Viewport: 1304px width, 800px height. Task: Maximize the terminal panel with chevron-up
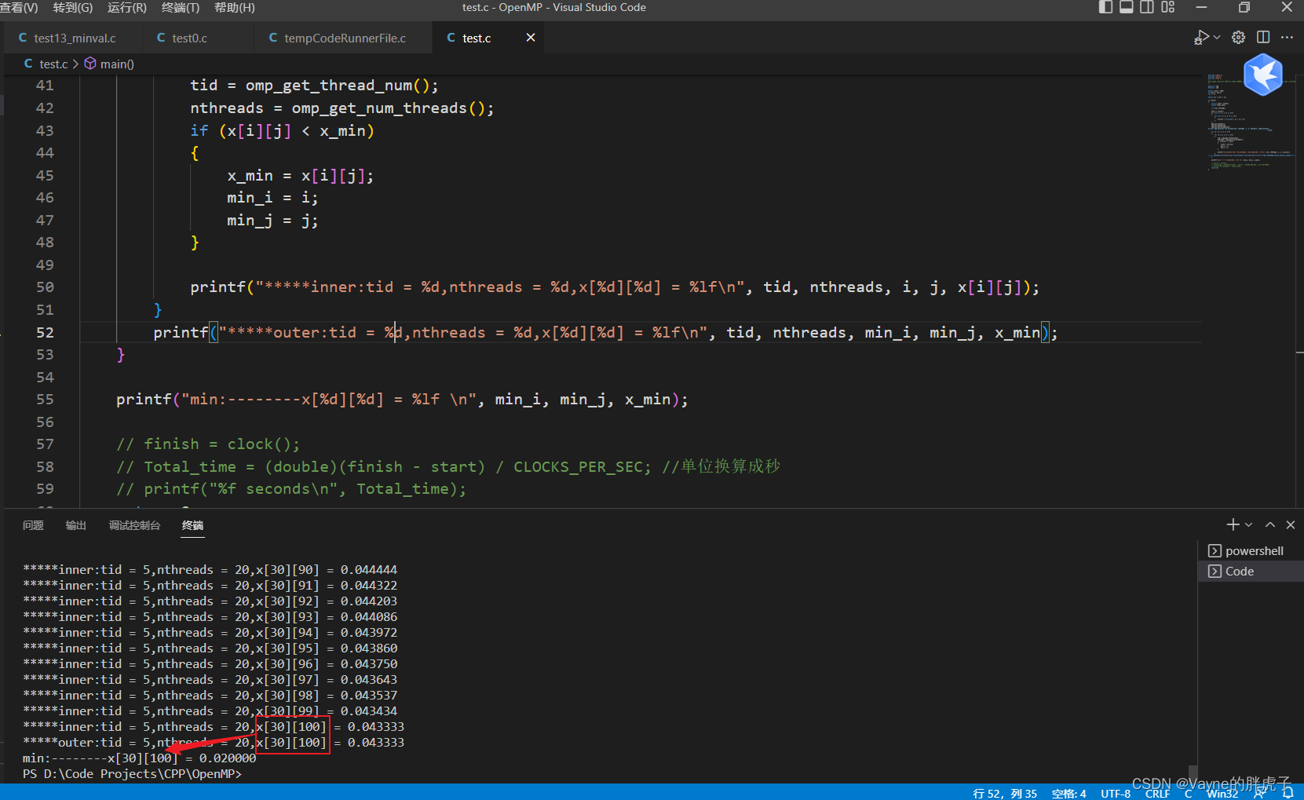(x=1270, y=524)
